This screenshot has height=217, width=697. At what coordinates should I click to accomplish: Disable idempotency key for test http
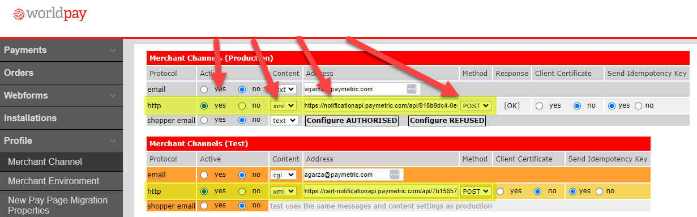(x=600, y=192)
